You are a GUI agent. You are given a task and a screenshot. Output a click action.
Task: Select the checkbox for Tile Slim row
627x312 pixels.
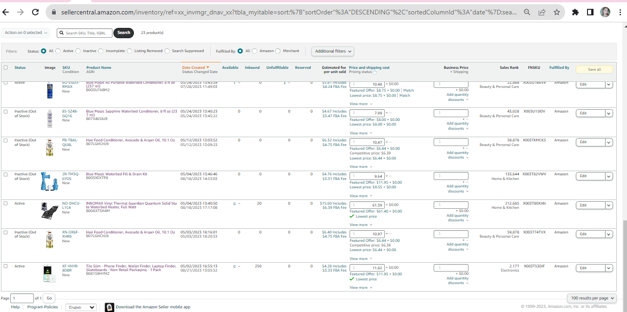click(6, 266)
